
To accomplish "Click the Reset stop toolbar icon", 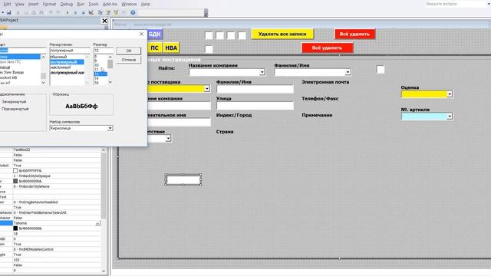I will [x=83, y=12].
